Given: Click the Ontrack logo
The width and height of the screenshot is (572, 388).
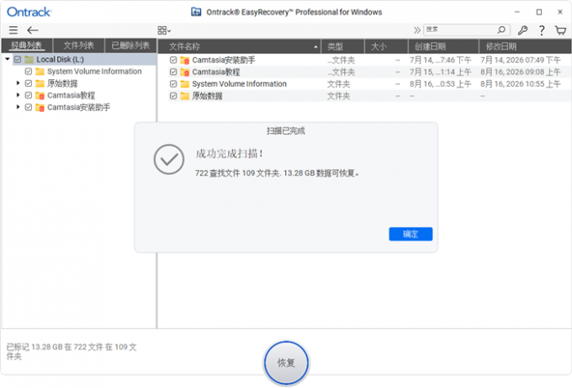Looking at the screenshot, I should click(29, 12).
